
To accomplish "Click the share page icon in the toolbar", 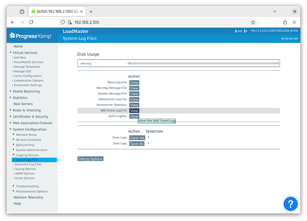I will coord(285,21).
